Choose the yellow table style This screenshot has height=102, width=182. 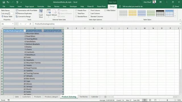point(133,13)
